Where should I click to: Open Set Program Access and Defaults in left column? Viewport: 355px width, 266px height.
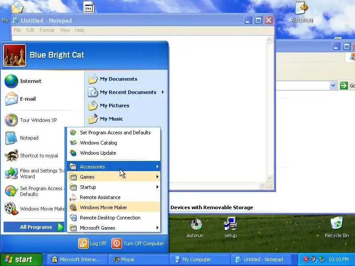click(x=34, y=192)
